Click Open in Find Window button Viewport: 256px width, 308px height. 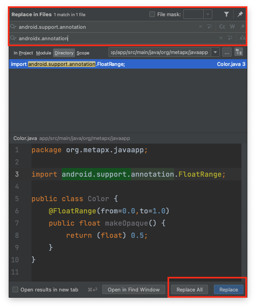[x=134, y=289]
